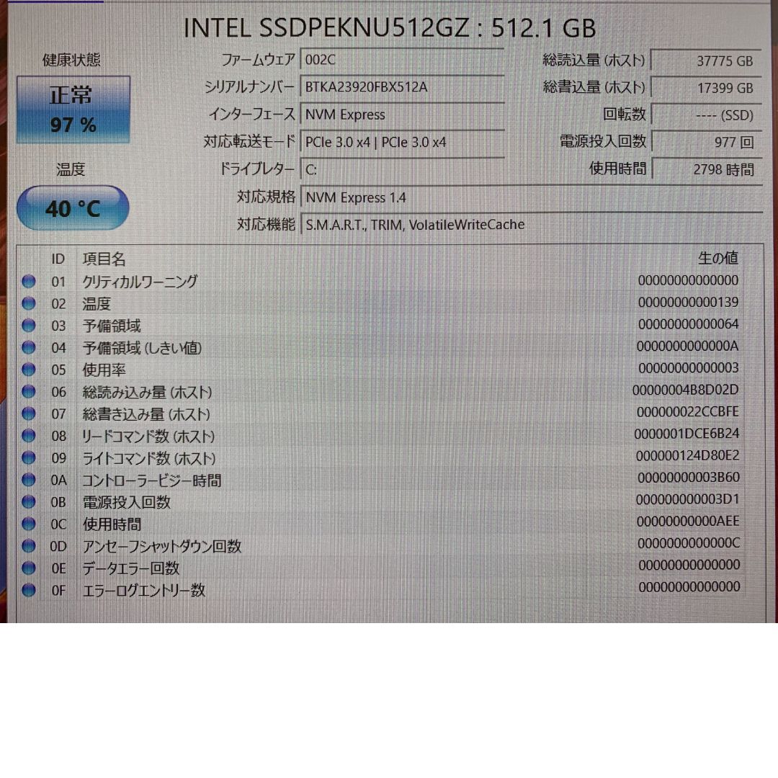Click status circle for 0C 使用時間 row
The width and height of the screenshot is (778, 778).
pos(29,524)
